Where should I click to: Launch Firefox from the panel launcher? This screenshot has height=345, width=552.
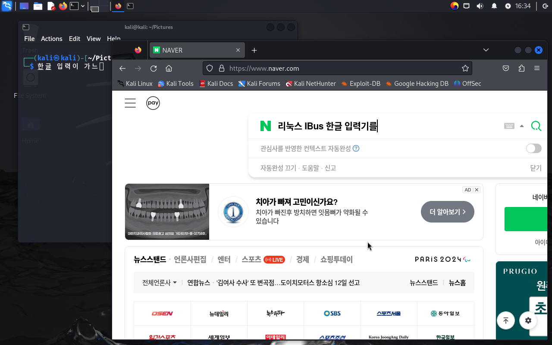click(x=63, y=6)
